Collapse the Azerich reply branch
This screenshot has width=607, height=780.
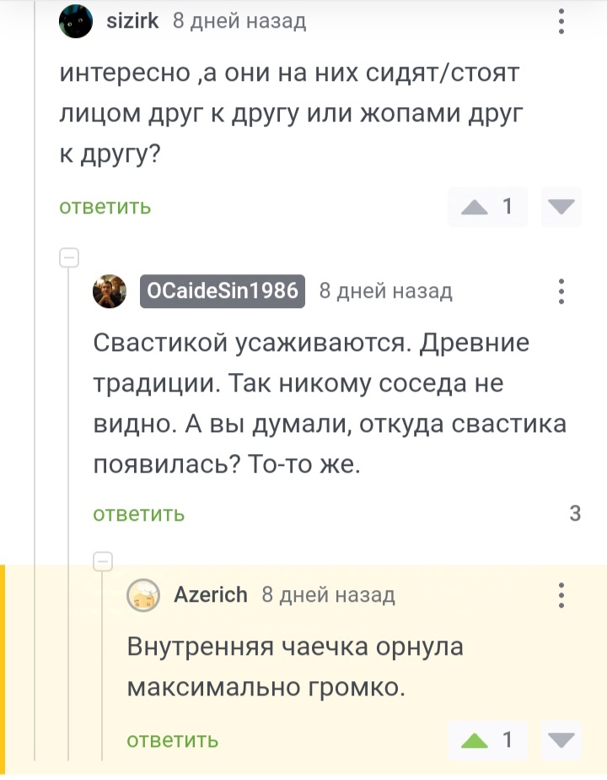(x=103, y=561)
